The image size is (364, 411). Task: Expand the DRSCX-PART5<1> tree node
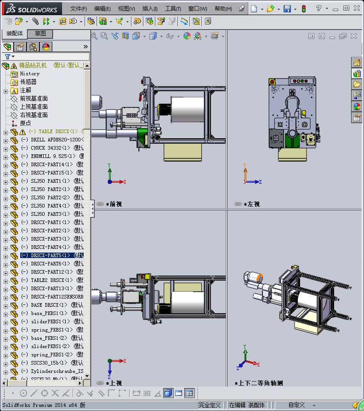click(x=6, y=257)
